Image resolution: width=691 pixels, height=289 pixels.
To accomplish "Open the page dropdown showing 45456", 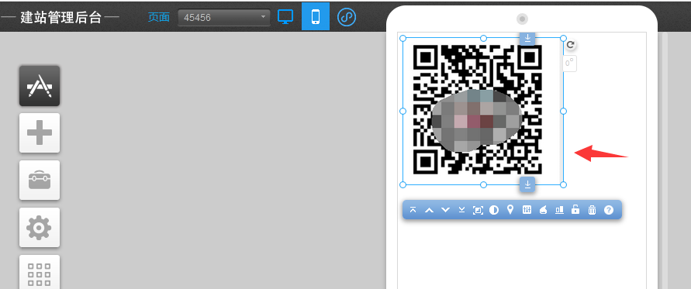I will 224,18.
